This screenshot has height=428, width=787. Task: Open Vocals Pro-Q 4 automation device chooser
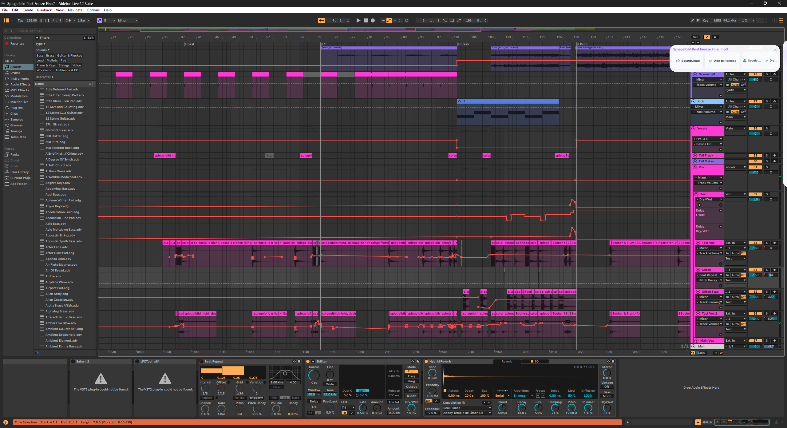tap(708, 139)
